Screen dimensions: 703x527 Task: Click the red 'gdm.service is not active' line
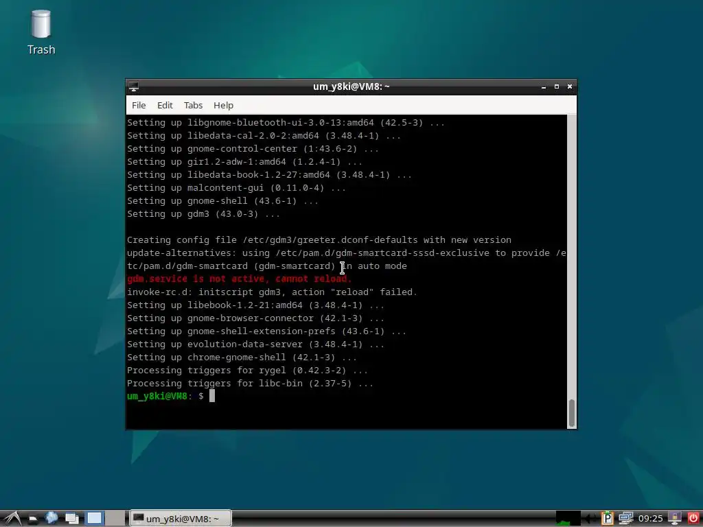point(240,279)
